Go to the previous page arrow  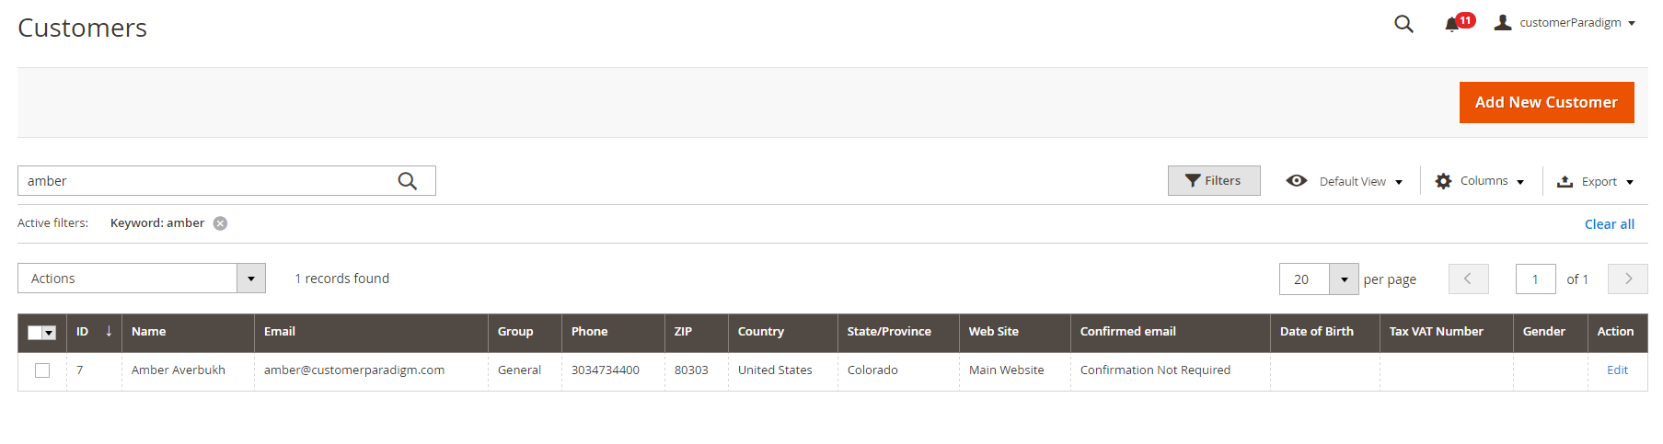coord(1468,279)
